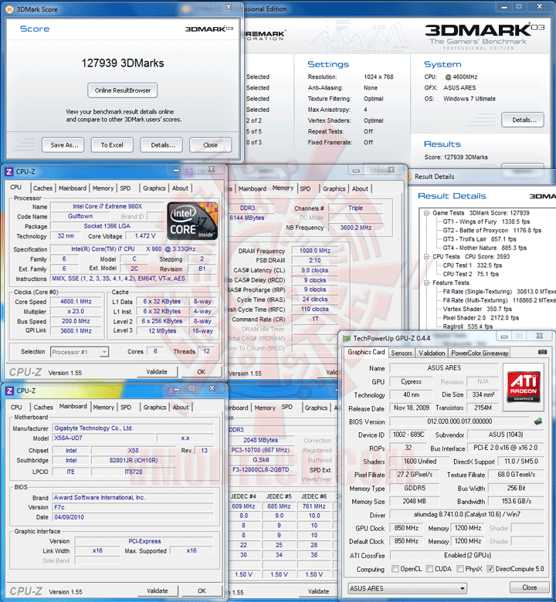Screen dimensions: 556x602
Task: Collapse the CPU Tests tree node
Action: 426,256
